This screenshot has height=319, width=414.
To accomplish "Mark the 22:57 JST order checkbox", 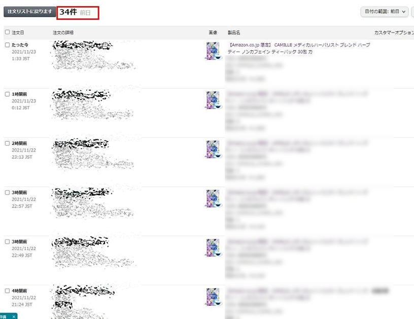I will click(8, 192).
